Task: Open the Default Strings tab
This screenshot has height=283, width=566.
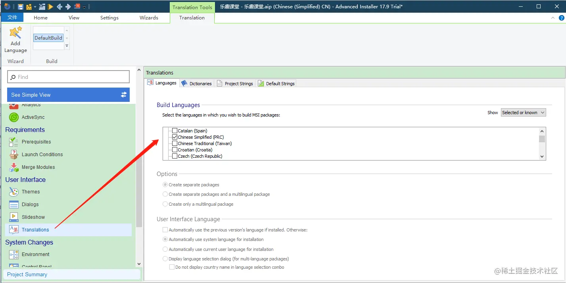Action: 276,83
